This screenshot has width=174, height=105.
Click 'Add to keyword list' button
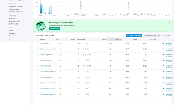[x=134, y=36]
